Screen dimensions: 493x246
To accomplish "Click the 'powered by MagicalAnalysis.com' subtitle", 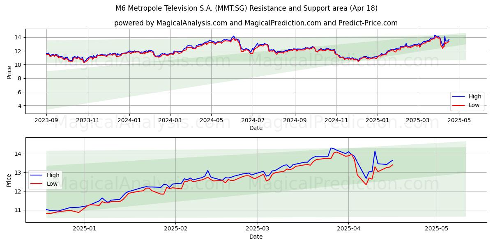I will pyautogui.click(x=256, y=23).
